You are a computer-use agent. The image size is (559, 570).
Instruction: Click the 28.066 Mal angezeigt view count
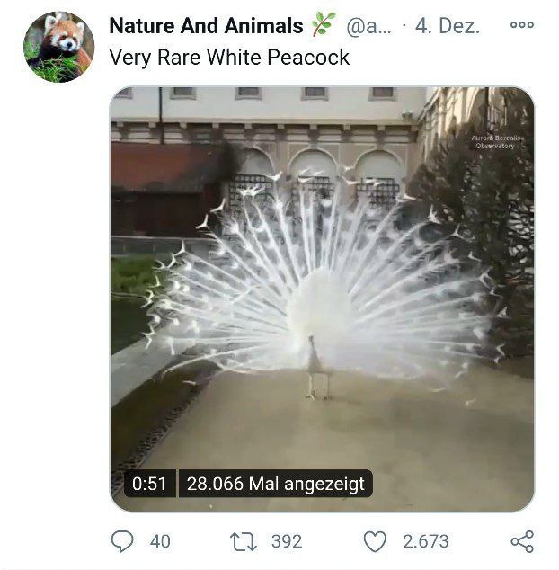(276, 484)
